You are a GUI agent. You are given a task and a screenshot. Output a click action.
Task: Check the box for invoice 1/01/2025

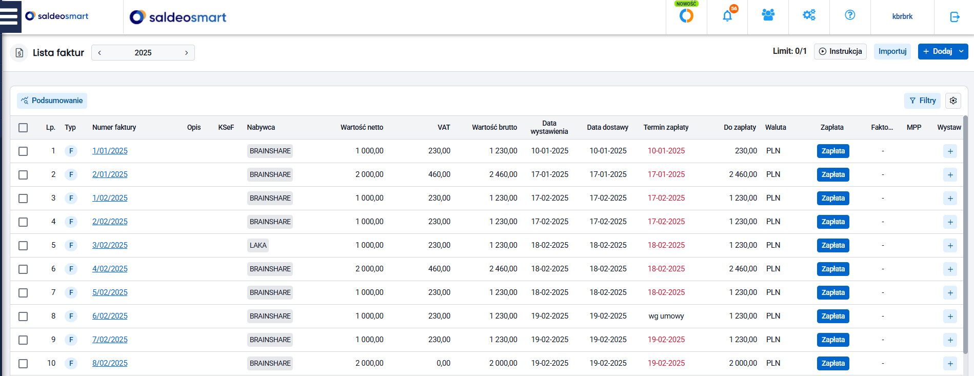[23, 151]
